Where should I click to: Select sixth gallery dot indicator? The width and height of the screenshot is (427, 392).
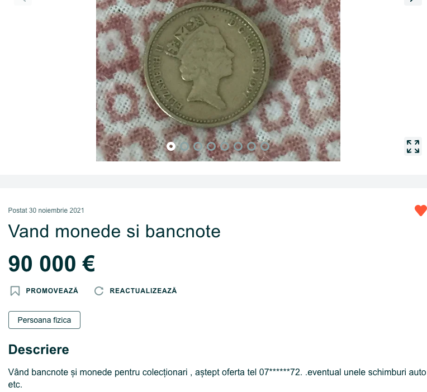pos(238,146)
